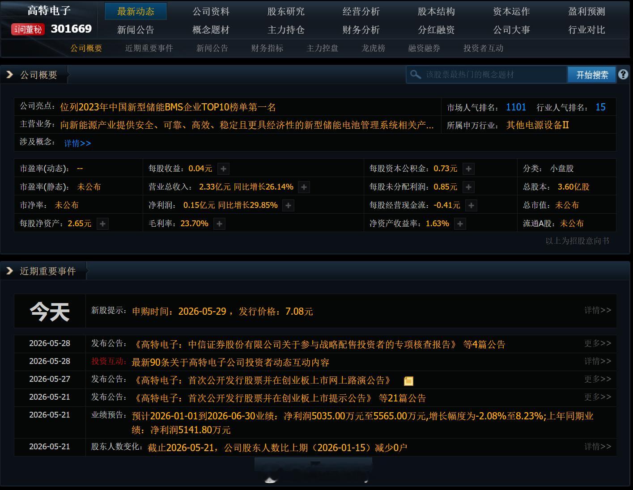Switch to 经营分析 tab
Screen dimensions: 633x490
click(x=361, y=11)
